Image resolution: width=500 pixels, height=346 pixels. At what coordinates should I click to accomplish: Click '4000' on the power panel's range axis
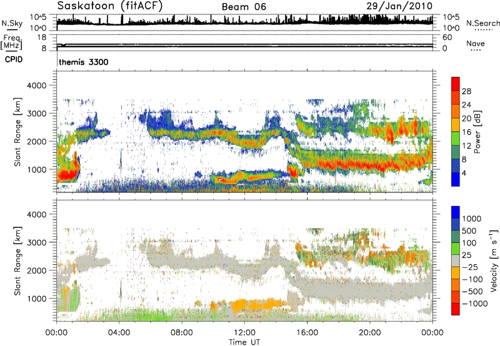pos(37,86)
